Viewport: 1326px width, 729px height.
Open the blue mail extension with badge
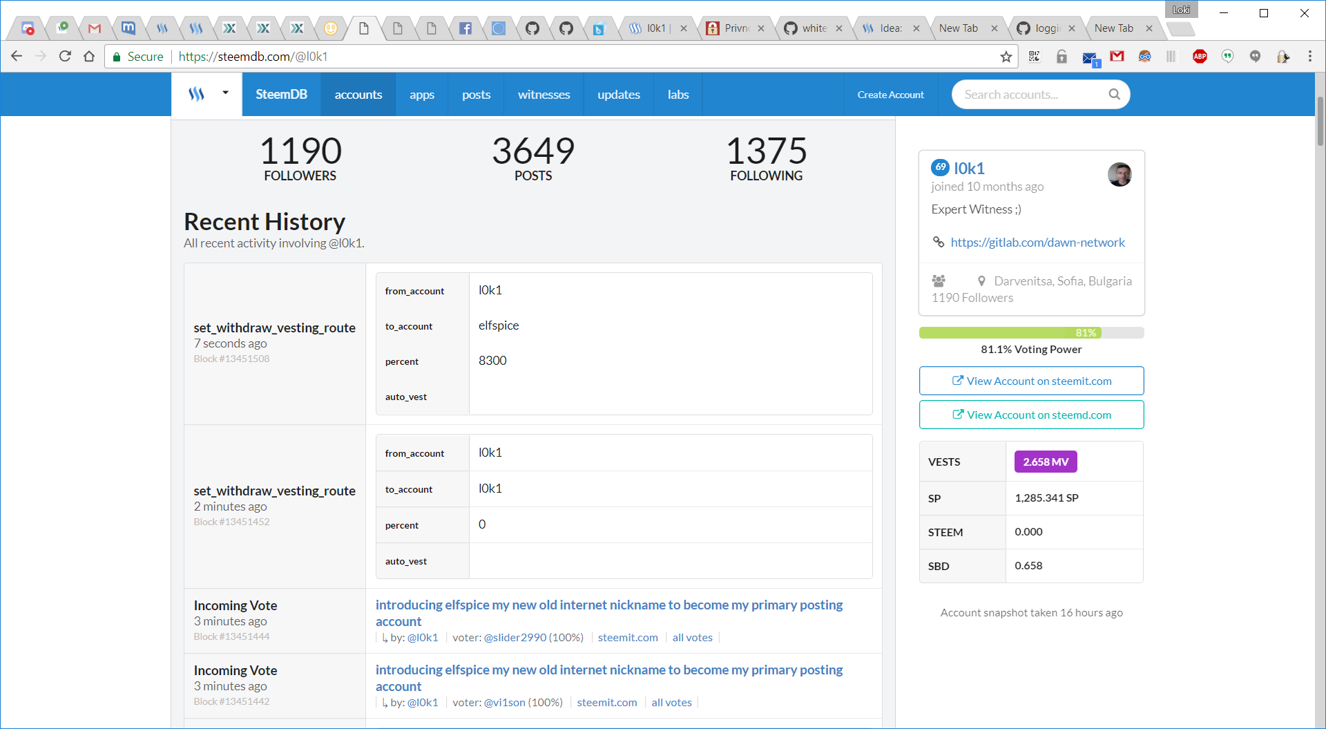coord(1090,58)
